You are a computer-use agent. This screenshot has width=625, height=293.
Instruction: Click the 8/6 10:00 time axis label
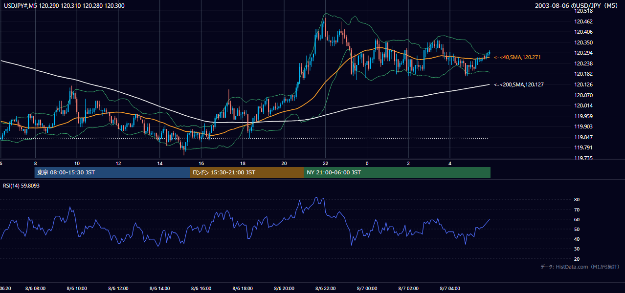[x=77, y=289]
